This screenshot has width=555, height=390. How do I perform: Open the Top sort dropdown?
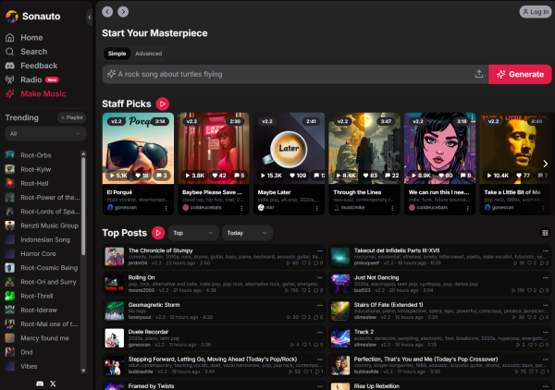coord(192,233)
